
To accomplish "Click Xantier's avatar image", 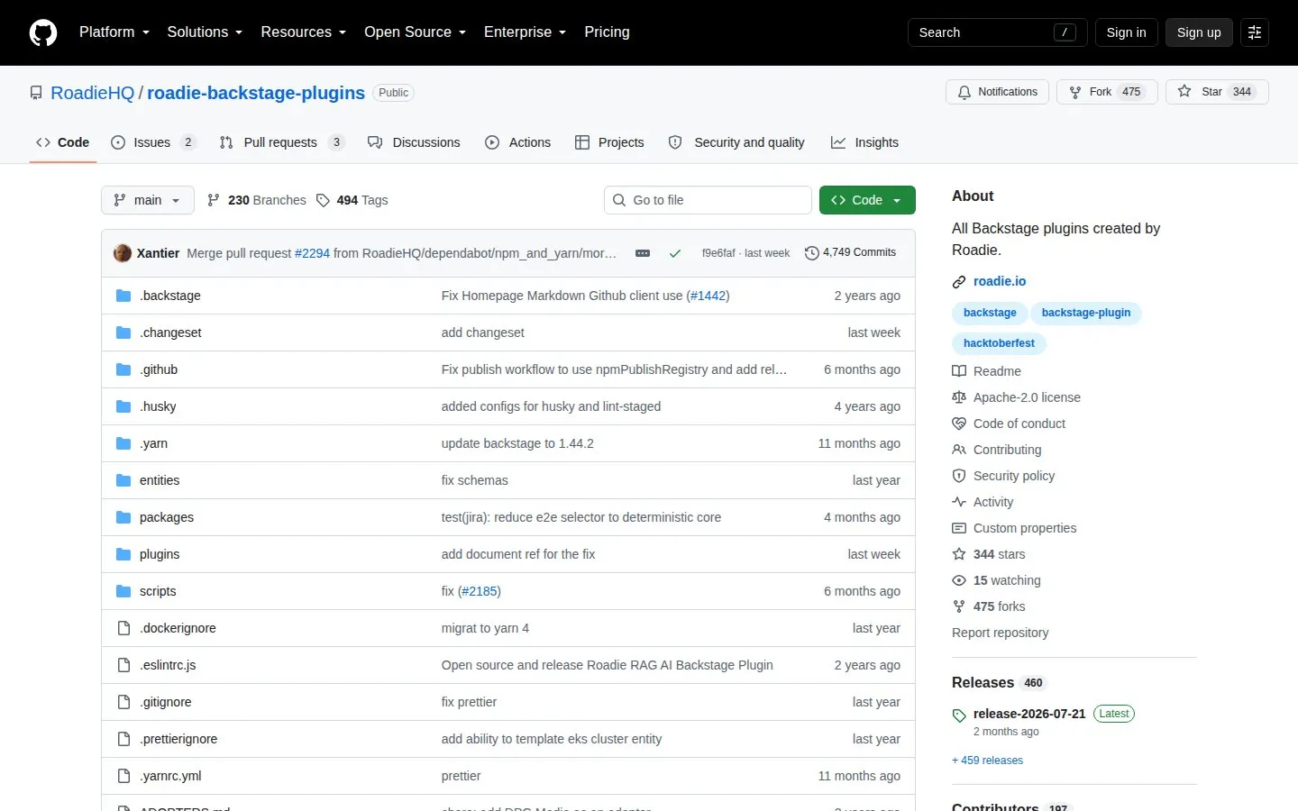I will tap(123, 253).
